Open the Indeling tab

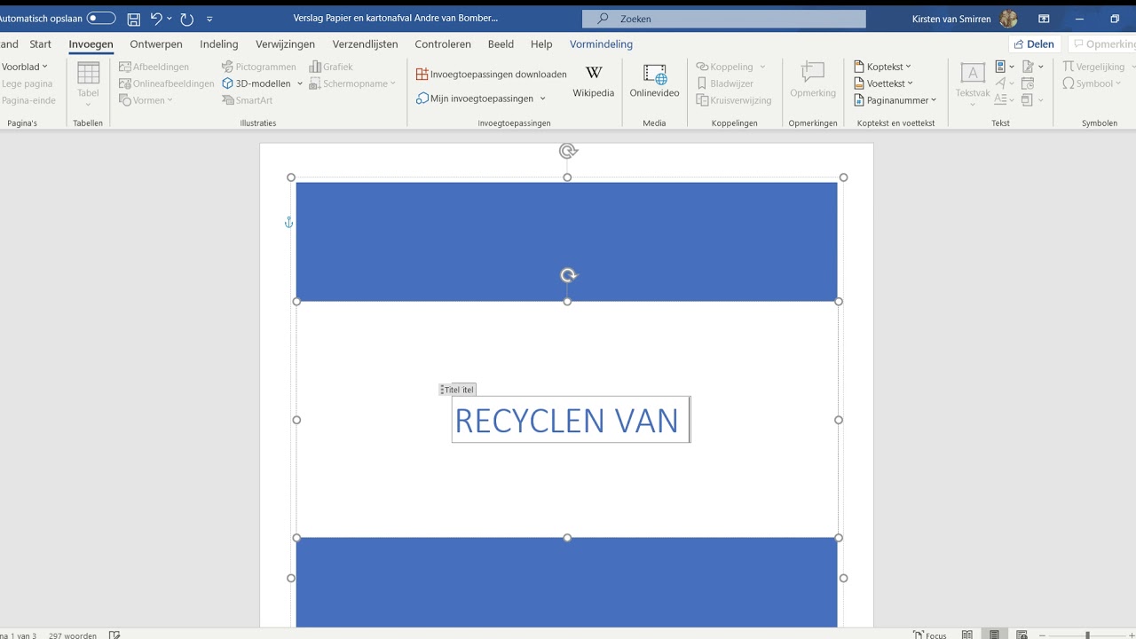coord(219,44)
